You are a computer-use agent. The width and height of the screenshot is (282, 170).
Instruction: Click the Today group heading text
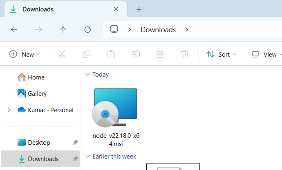click(101, 75)
